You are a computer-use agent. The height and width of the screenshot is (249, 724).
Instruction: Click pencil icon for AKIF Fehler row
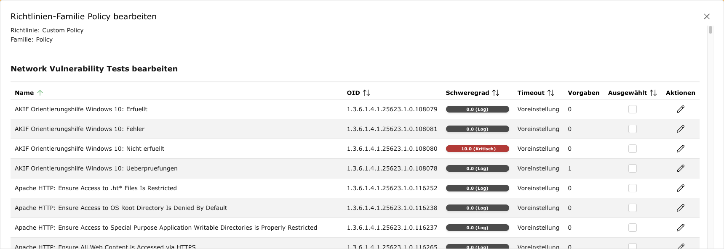[x=680, y=129]
